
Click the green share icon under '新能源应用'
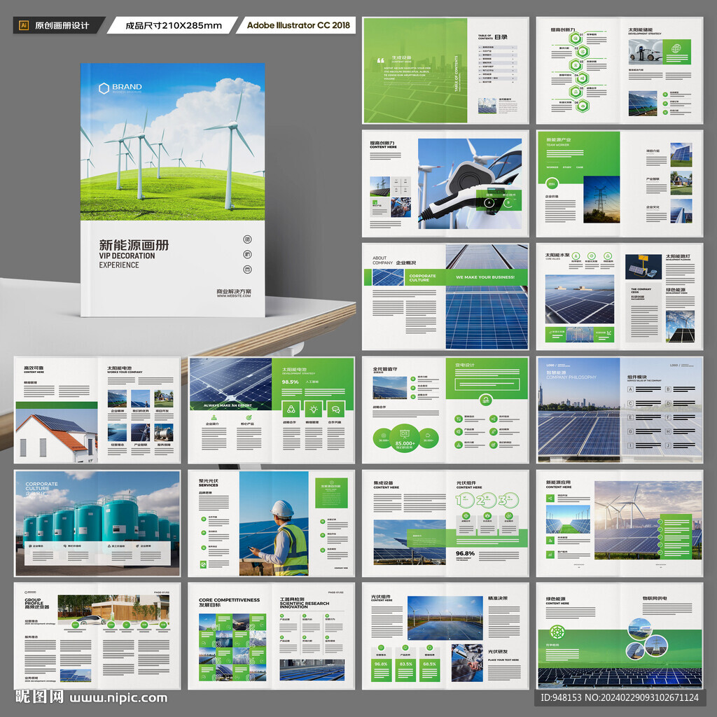point(550,498)
